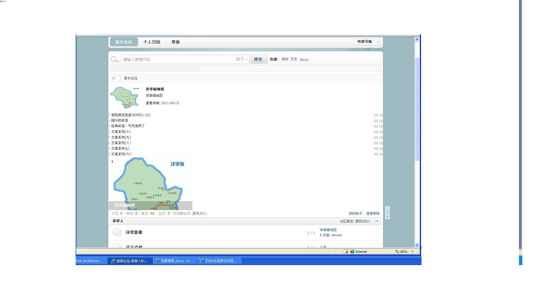Viewport: 536px width, 301px height.
Task: Switch to YEEI论坛梦幻风格 taskbar window
Action: click(x=220, y=261)
